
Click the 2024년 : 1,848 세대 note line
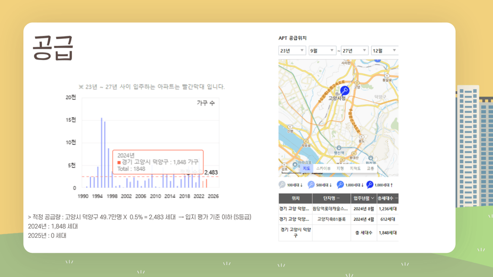53,226
